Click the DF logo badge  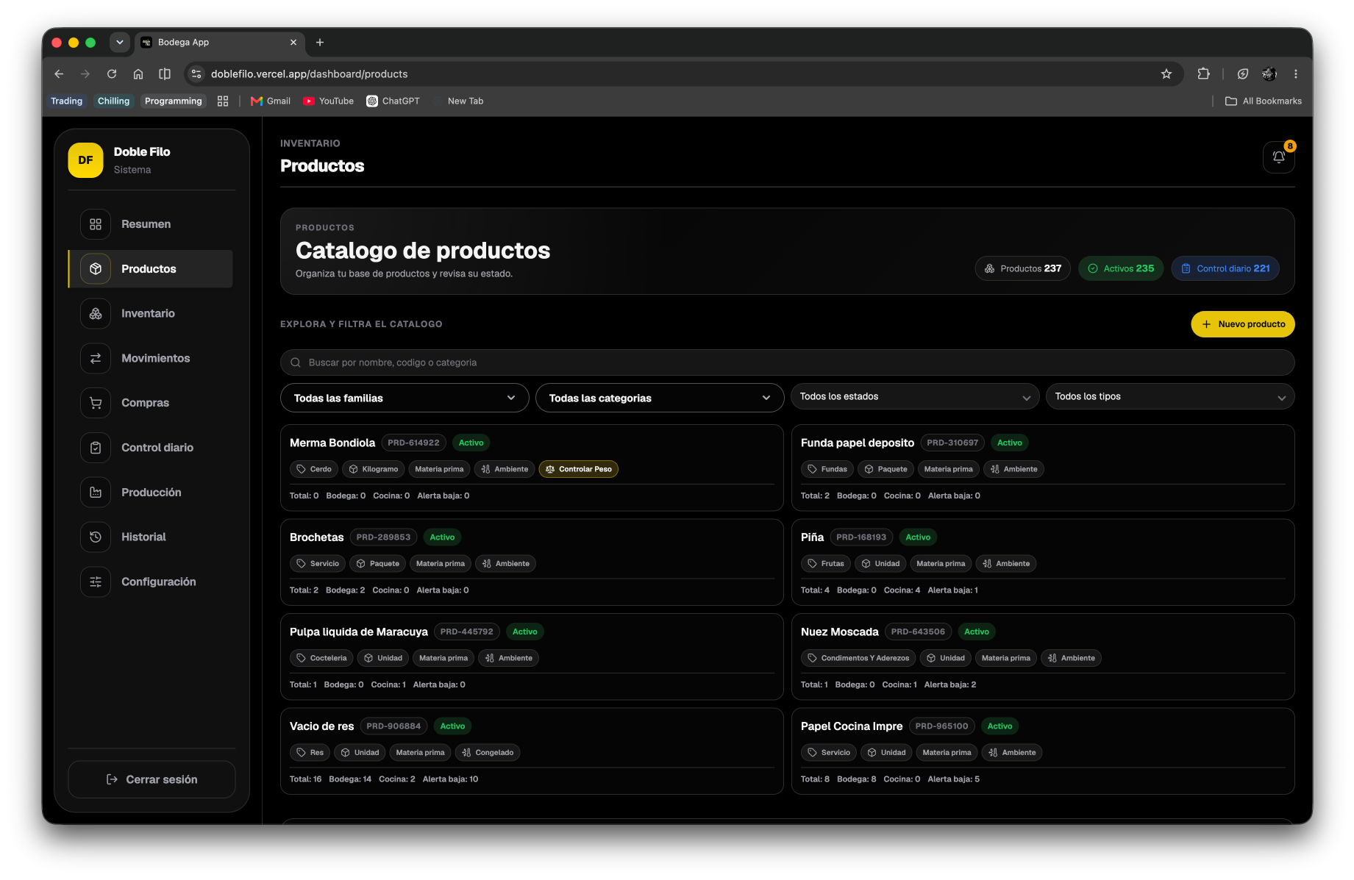point(85,160)
